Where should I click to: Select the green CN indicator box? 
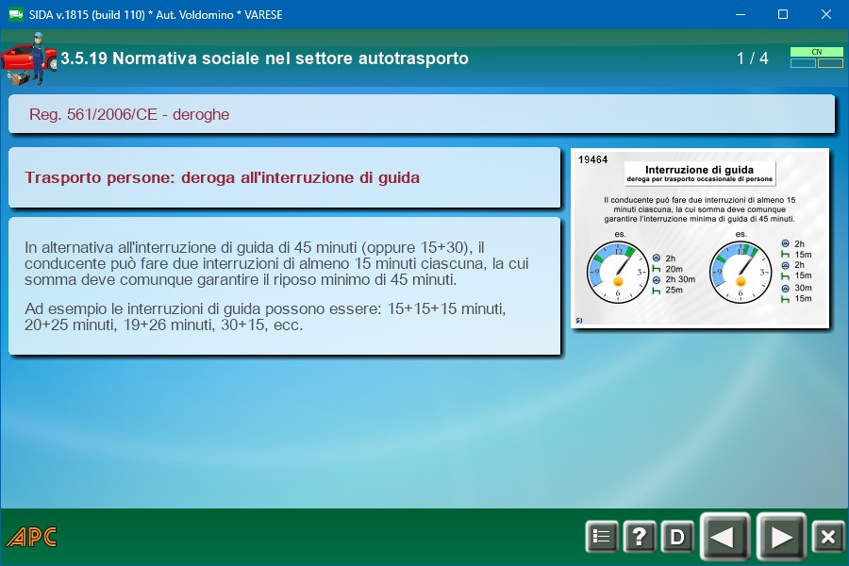click(x=816, y=52)
